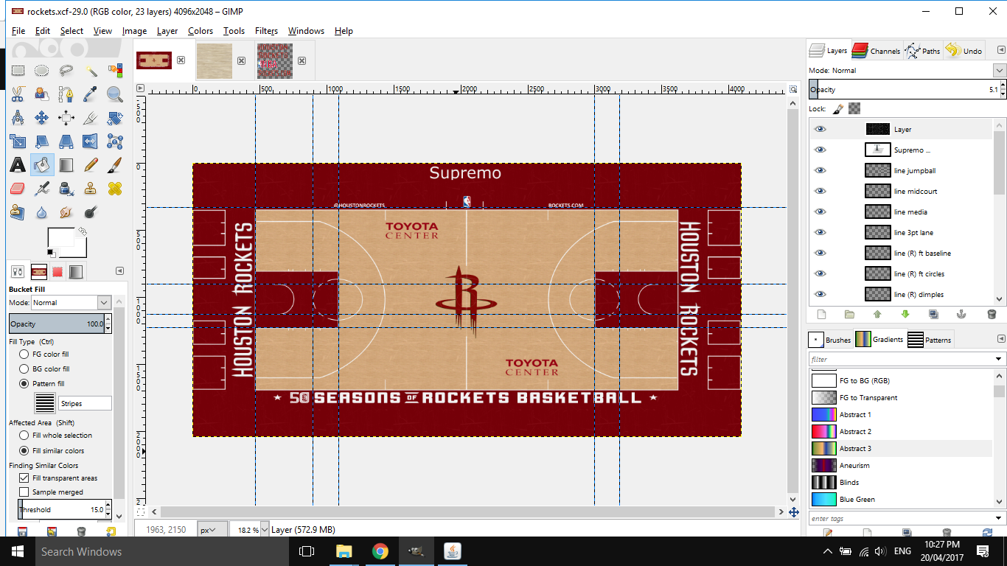The width and height of the screenshot is (1007, 566).
Task: Select the Shear tool
Action: 42,141
